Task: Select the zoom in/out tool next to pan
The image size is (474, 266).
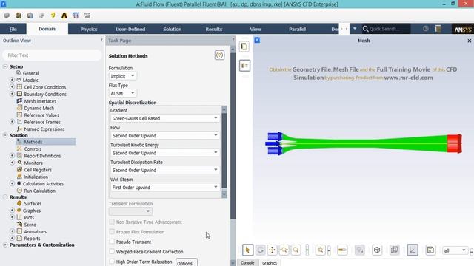Action: [284, 250]
